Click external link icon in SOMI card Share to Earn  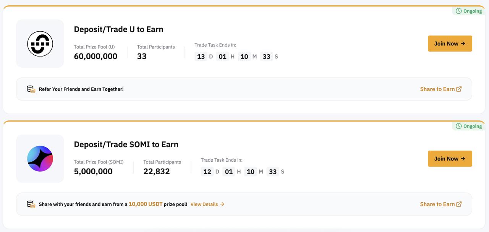(459, 204)
